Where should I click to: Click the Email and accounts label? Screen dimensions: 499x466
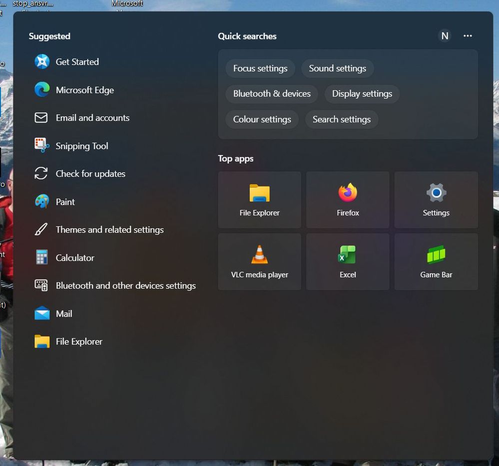(92, 118)
